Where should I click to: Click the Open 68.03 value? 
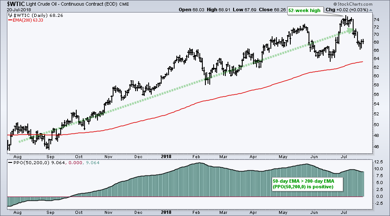click(191, 10)
